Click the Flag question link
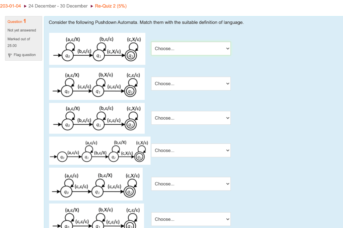This screenshot has height=228, width=343. pyautogui.click(x=24, y=55)
